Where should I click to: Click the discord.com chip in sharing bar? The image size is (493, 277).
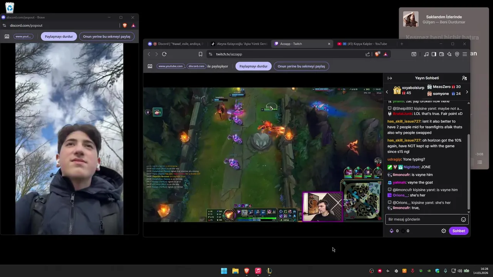point(196,66)
